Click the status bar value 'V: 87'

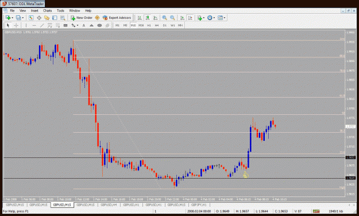point(298,211)
